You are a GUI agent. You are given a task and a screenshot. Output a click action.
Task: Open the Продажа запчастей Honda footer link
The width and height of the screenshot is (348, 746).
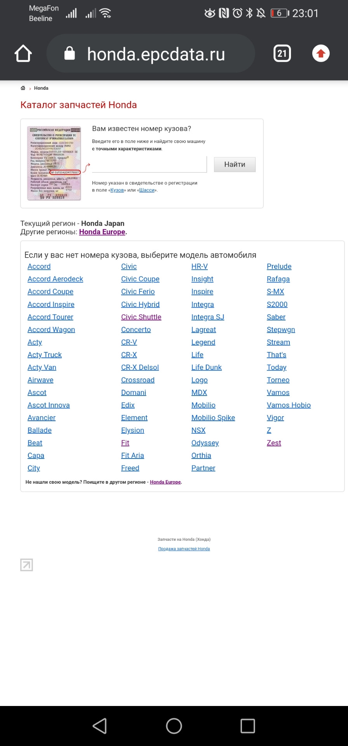click(184, 549)
